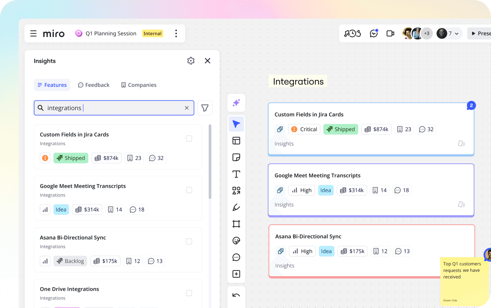
Task: Click the link icon on Asana canvas card
Action: click(x=281, y=251)
